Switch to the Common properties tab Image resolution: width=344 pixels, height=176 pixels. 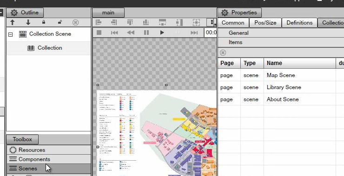tap(233, 23)
